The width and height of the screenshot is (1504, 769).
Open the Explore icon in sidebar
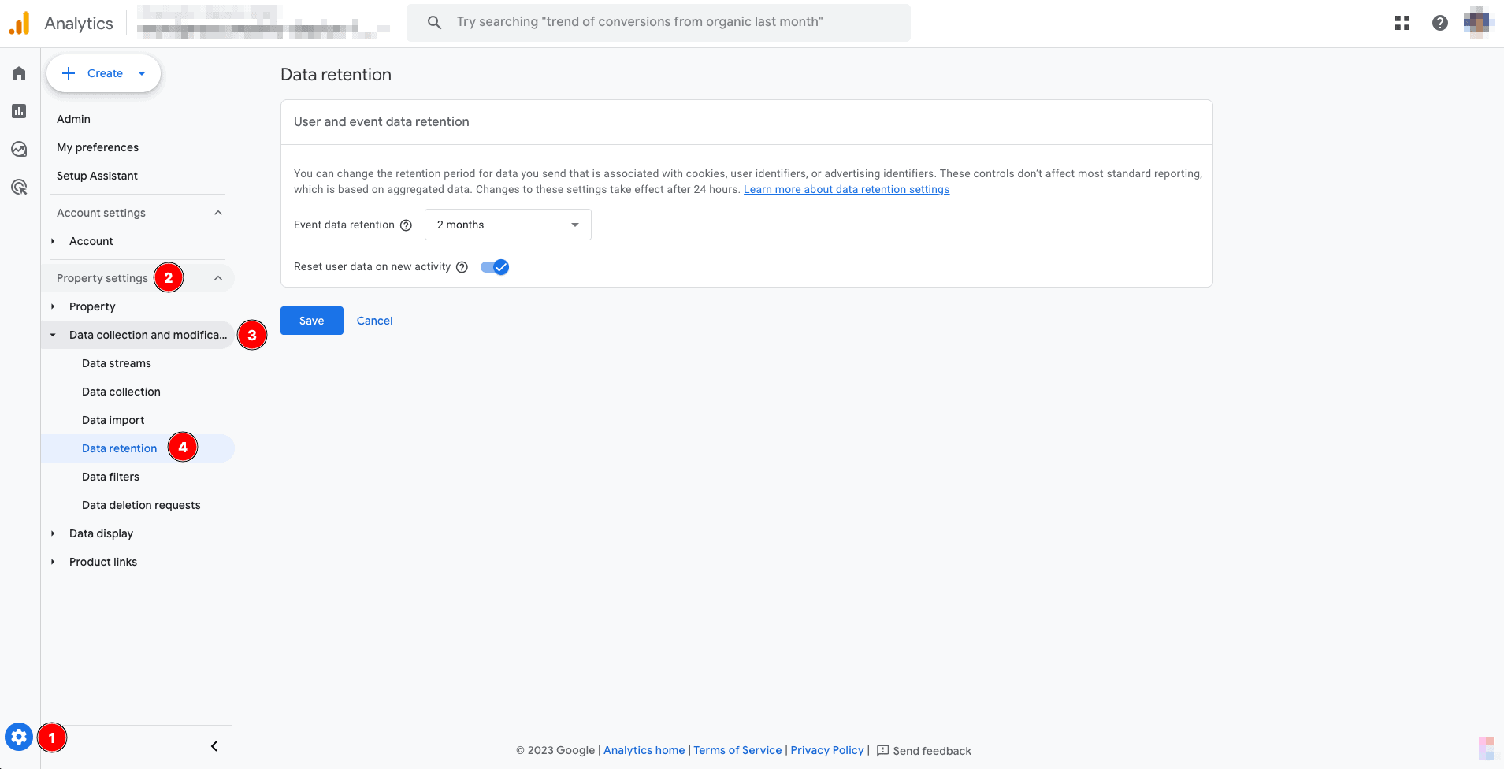tap(19, 149)
